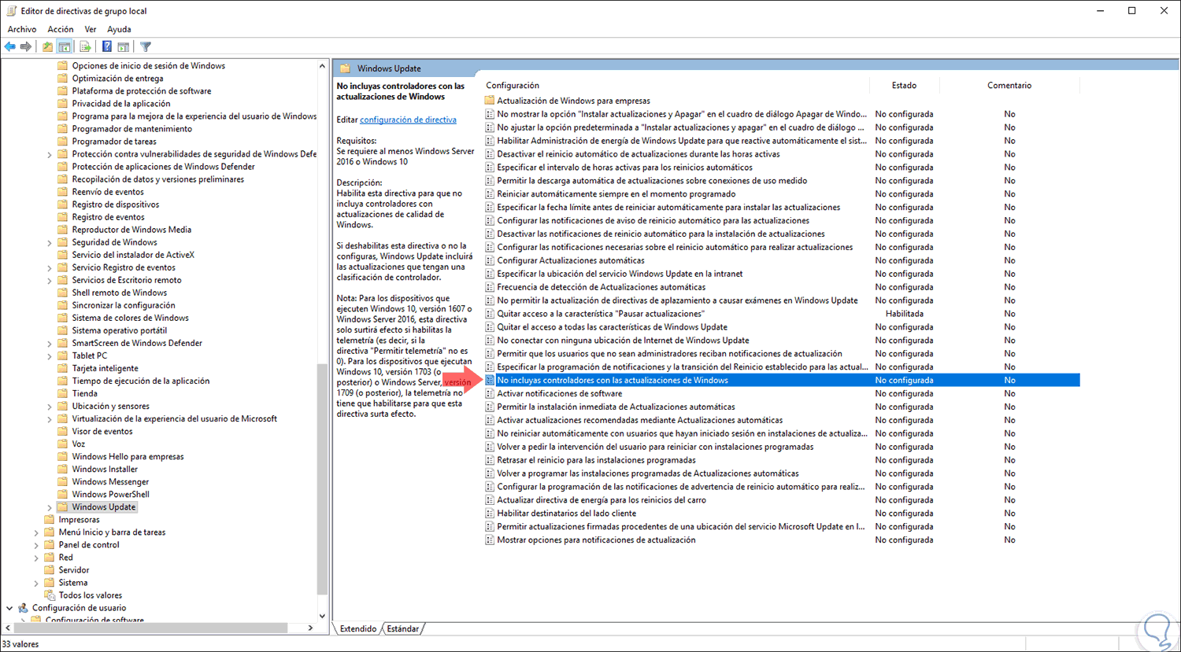1181x652 pixels.
Task: Click the Back arrow in the toolbar
Action: 10,47
